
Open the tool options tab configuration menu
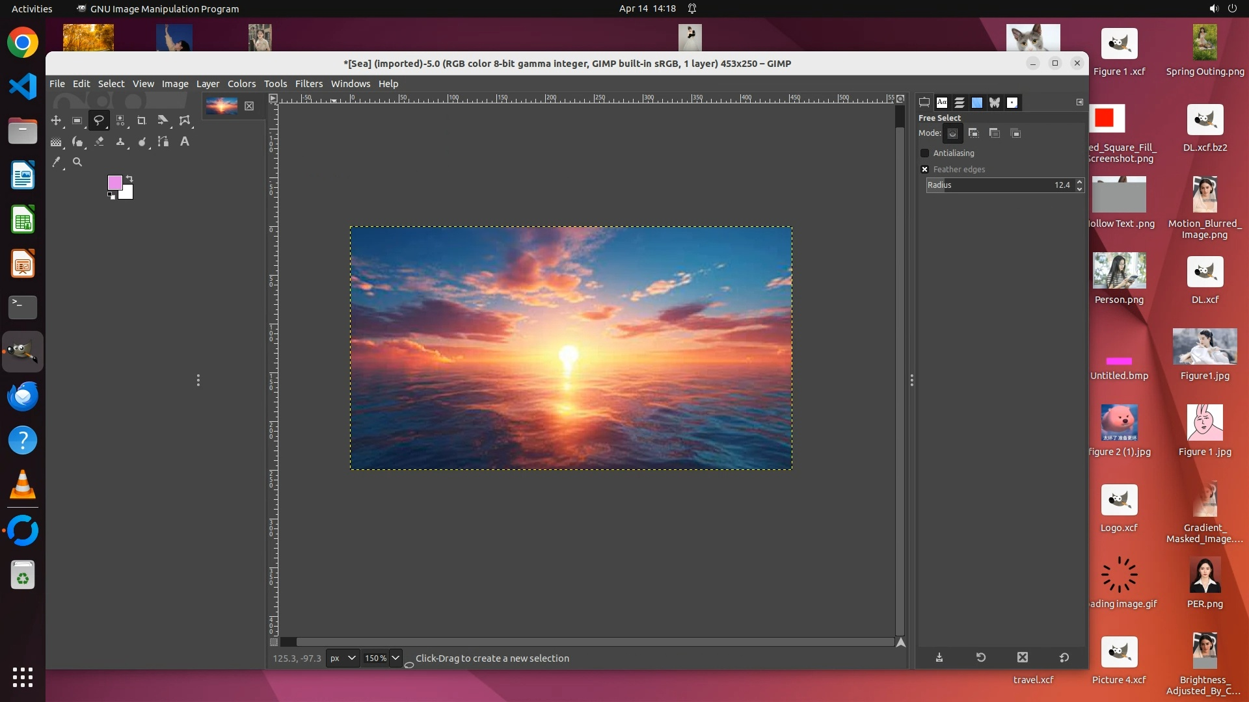pos(1079,102)
